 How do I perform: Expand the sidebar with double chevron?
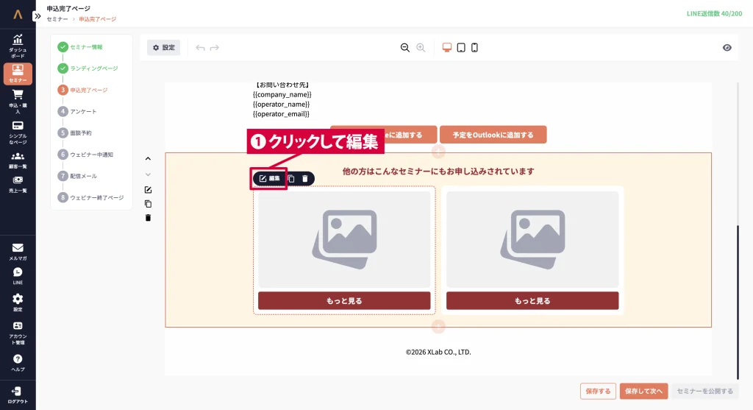[38, 15]
